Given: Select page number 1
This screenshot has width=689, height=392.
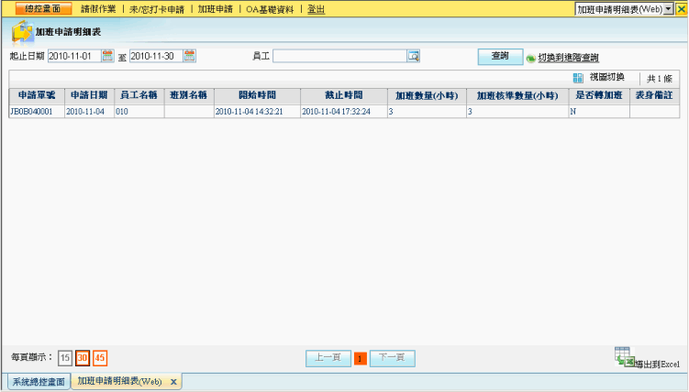Looking at the screenshot, I should (360, 359).
